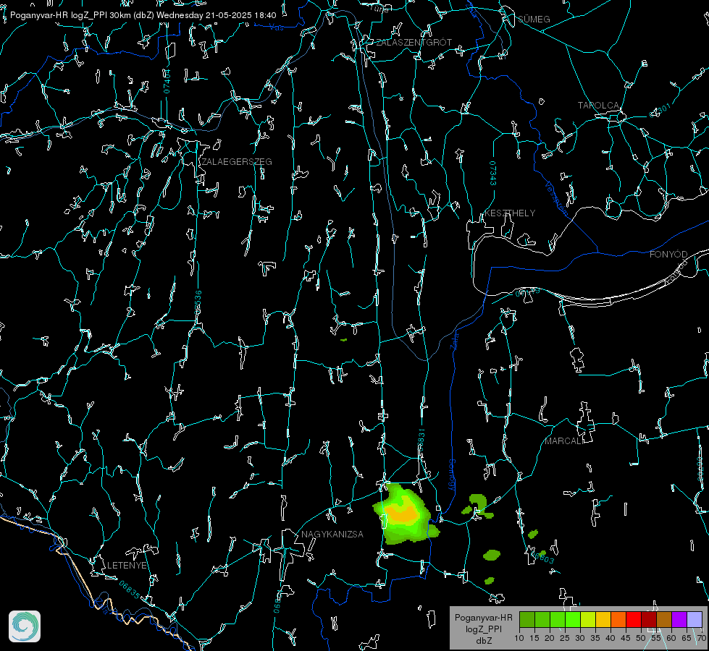Viewport: 709px width, 651px height.
Task: Click the 06835 road number label
Action: pos(130,590)
